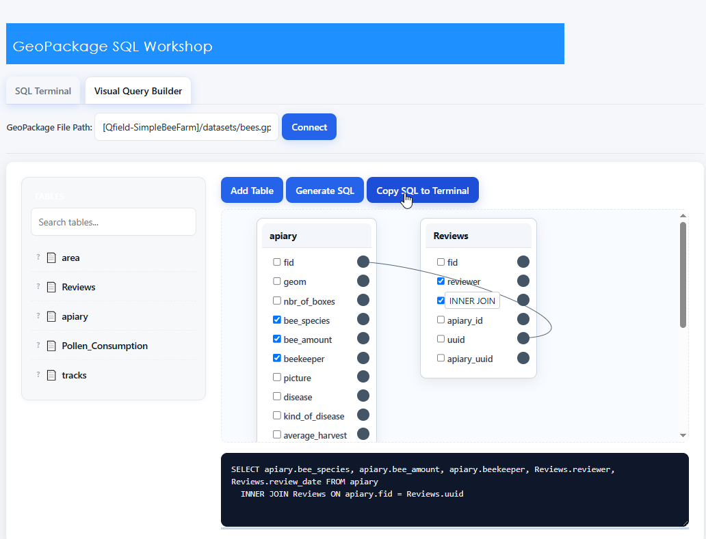
Task: Click the table icon next to Reviews in list
Action: [52, 287]
